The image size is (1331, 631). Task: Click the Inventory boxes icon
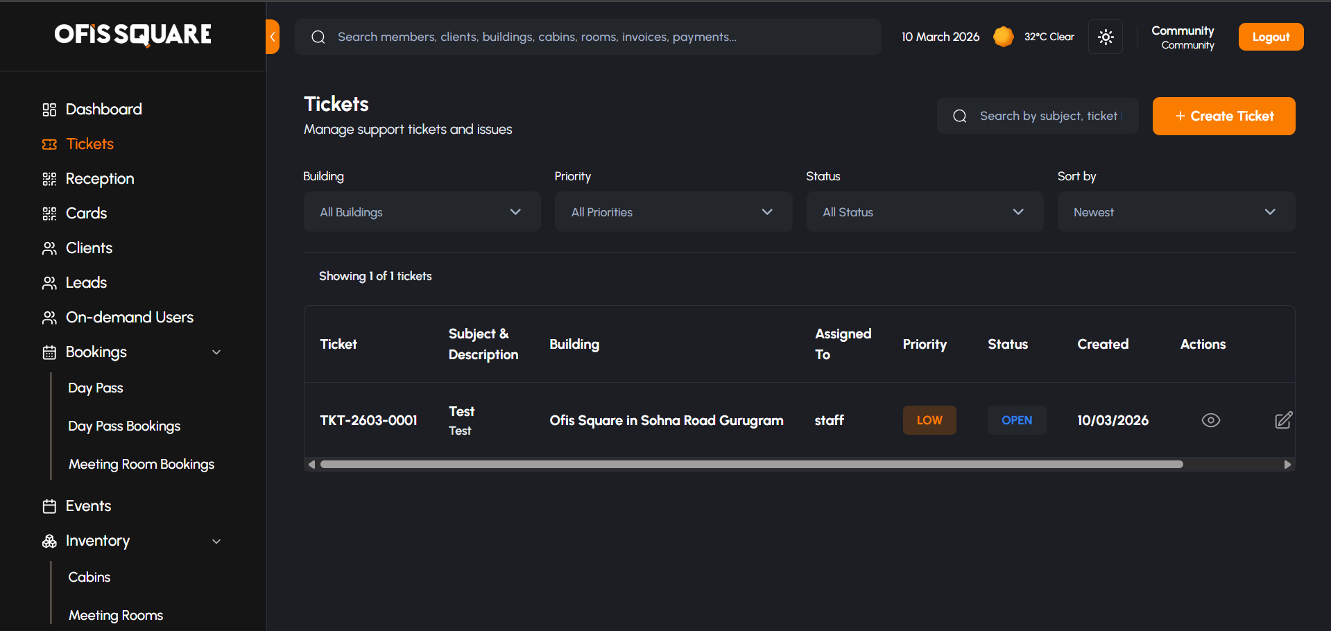pyautogui.click(x=49, y=541)
